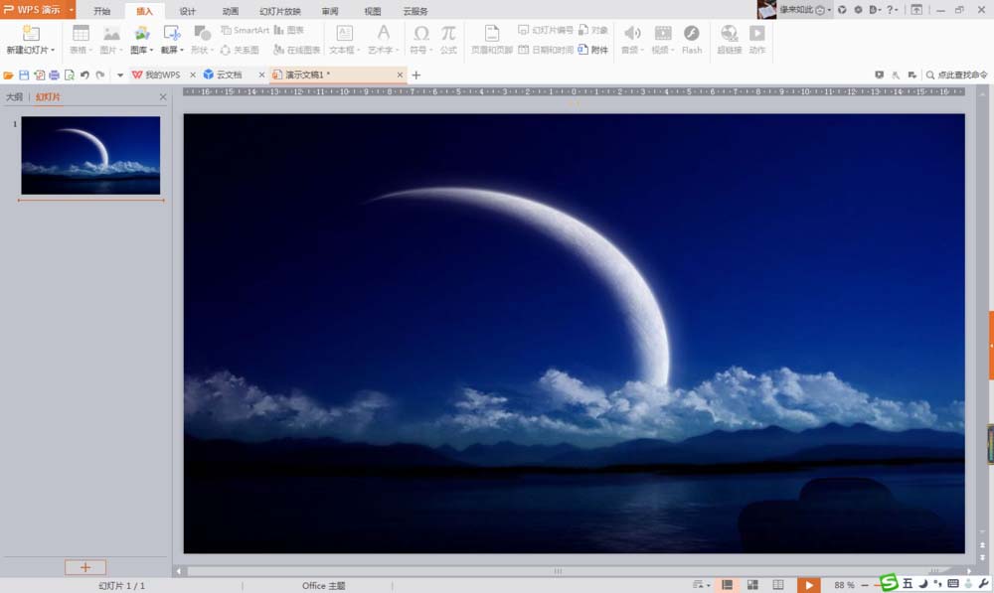Insert a symbol with the Omega icon
This screenshot has height=593, width=994.
(x=420, y=33)
